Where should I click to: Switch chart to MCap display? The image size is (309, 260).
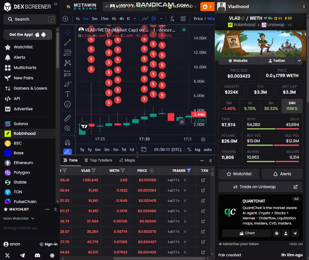[x=211, y=19]
